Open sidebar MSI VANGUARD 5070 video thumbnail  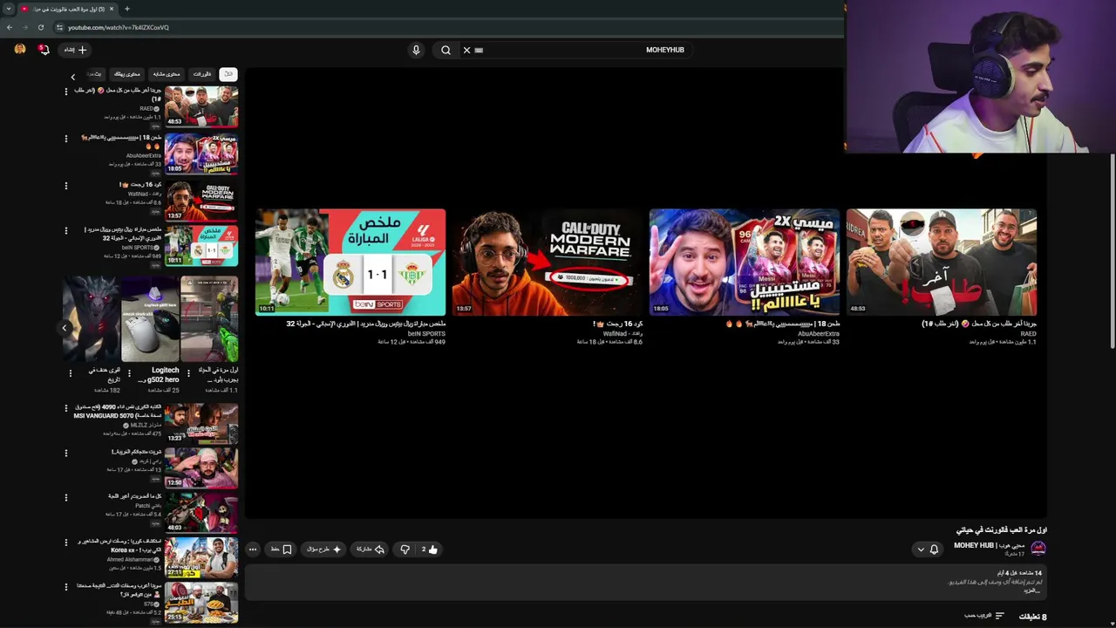click(x=201, y=423)
